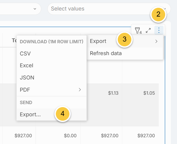Click the yellow step 4 marker
This screenshot has height=144, width=177.
(63, 114)
